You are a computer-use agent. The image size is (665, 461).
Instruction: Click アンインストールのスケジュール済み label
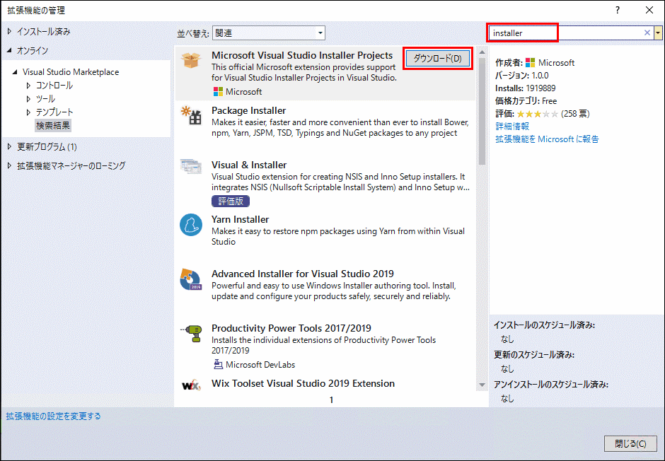[x=551, y=385]
